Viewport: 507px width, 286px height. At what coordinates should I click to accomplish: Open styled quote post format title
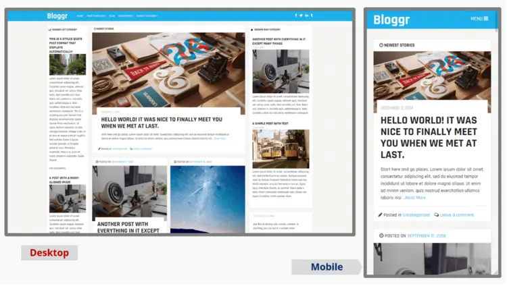tap(66, 45)
